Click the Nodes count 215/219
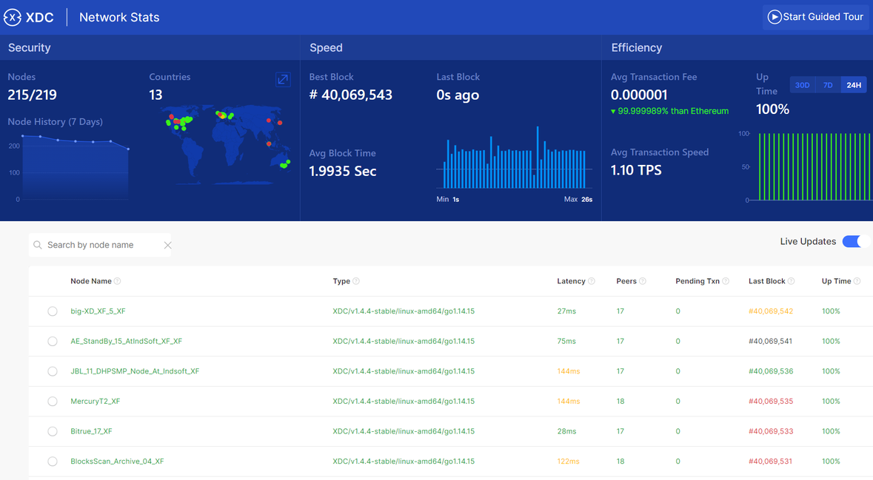 coord(33,95)
